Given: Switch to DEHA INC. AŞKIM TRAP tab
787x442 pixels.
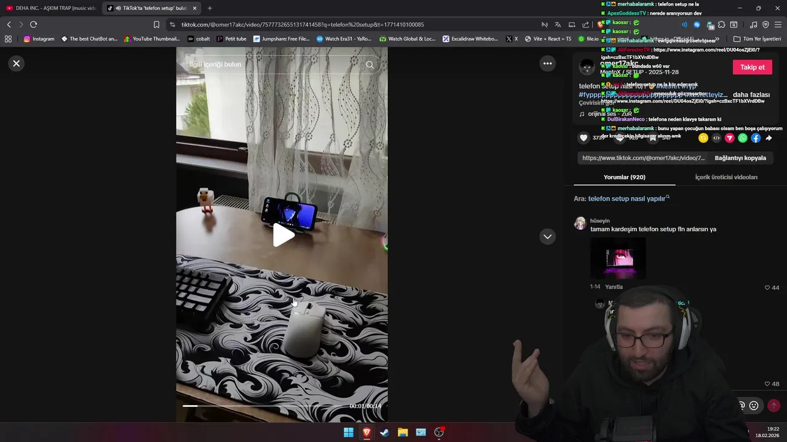Looking at the screenshot, I should tap(50, 8).
